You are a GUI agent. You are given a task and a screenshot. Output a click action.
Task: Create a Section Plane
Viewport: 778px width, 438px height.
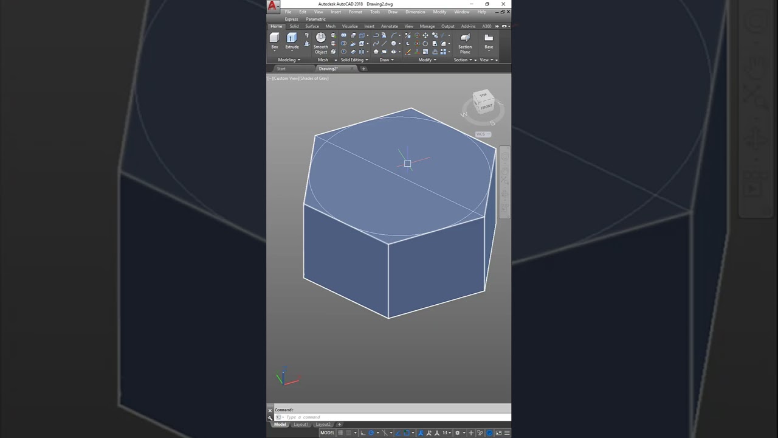coord(465,42)
